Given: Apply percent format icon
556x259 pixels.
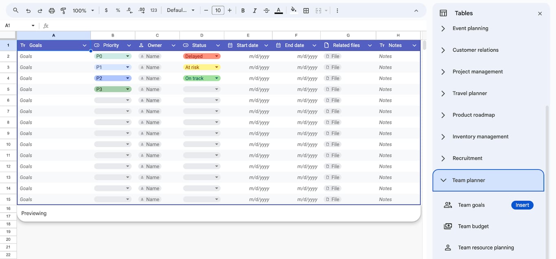Looking at the screenshot, I should (118, 11).
